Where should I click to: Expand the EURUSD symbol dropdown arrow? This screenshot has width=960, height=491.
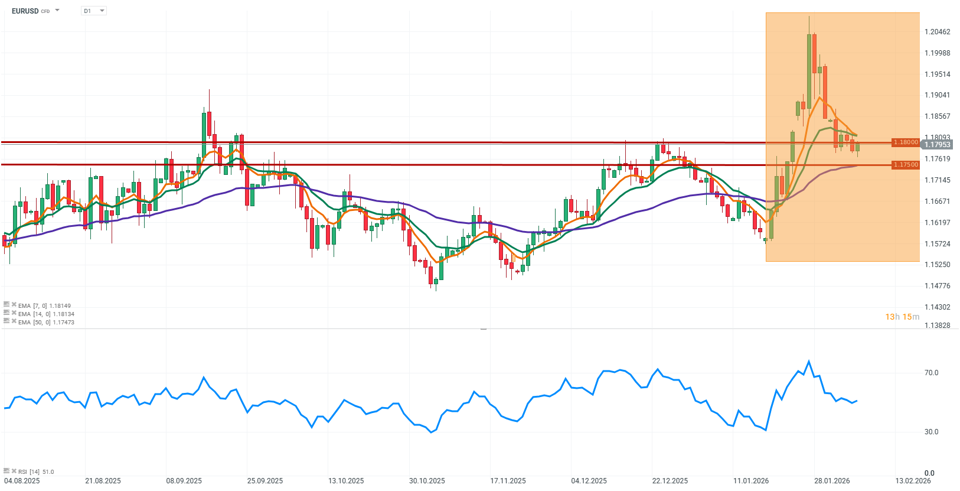pyautogui.click(x=57, y=11)
